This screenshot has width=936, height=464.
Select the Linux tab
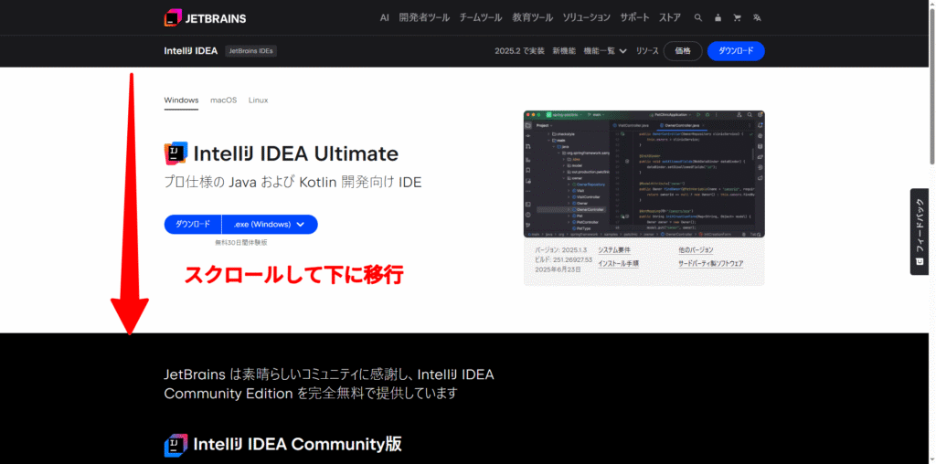click(x=259, y=100)
